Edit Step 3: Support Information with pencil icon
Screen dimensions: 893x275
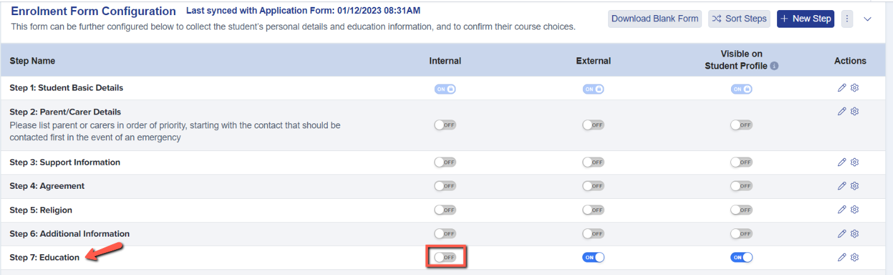[x=841, y=162]
